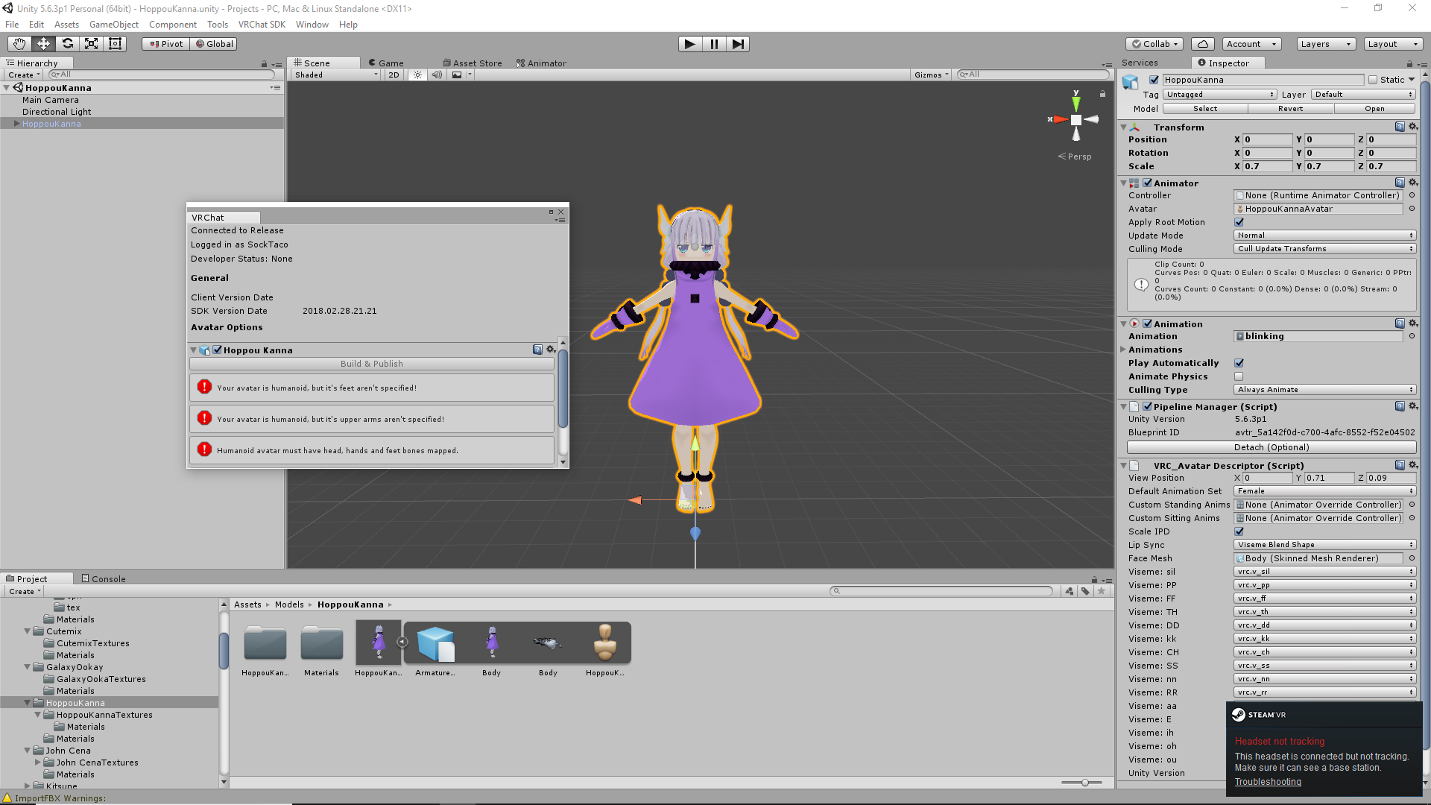
Task: Select the Rotate tool
Action: pos(67,44)
